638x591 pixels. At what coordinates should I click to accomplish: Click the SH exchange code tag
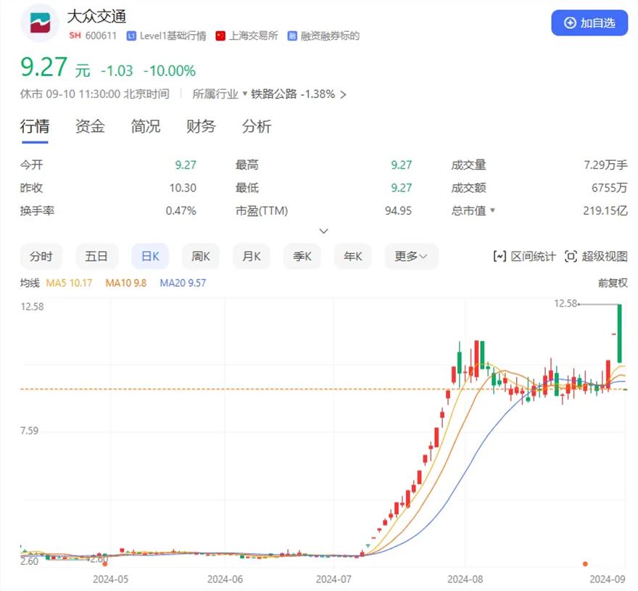(x=75, y=36)
